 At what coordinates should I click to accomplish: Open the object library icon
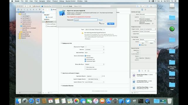[x=145, y=71]
